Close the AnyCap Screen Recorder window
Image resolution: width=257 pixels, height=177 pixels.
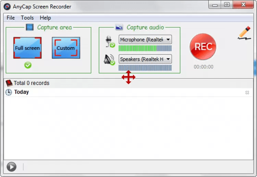(x=243, y=4)
